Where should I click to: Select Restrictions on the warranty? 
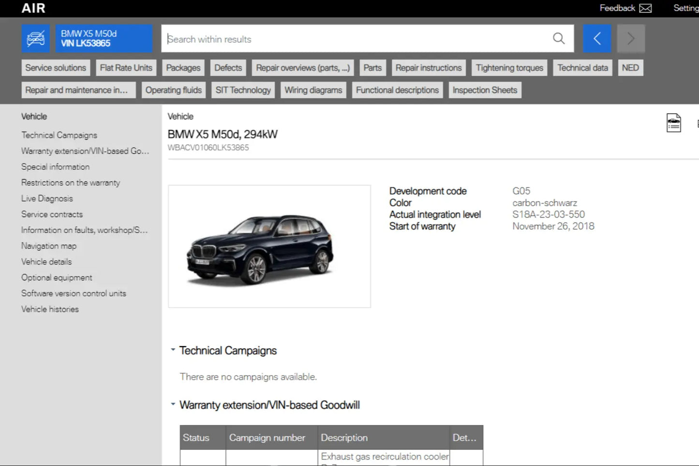coord(71,182)
